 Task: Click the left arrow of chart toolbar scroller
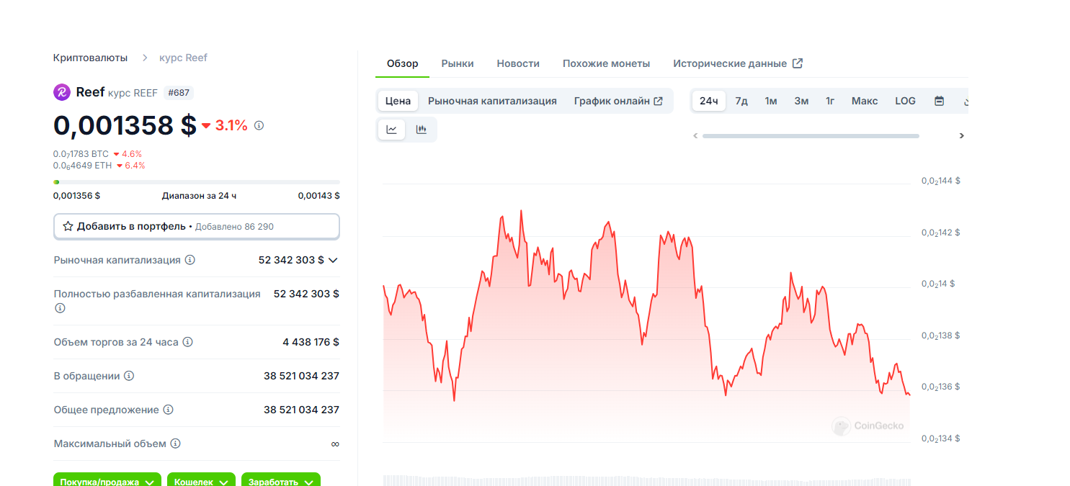[x=695, y=135]
